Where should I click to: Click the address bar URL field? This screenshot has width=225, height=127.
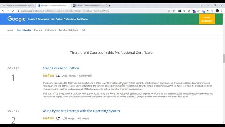pos(92,11)
